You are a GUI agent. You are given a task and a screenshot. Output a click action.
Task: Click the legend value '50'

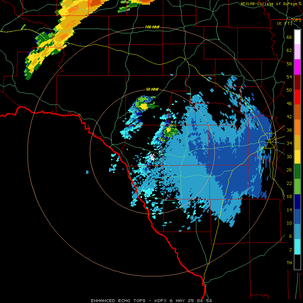(289, 90)
